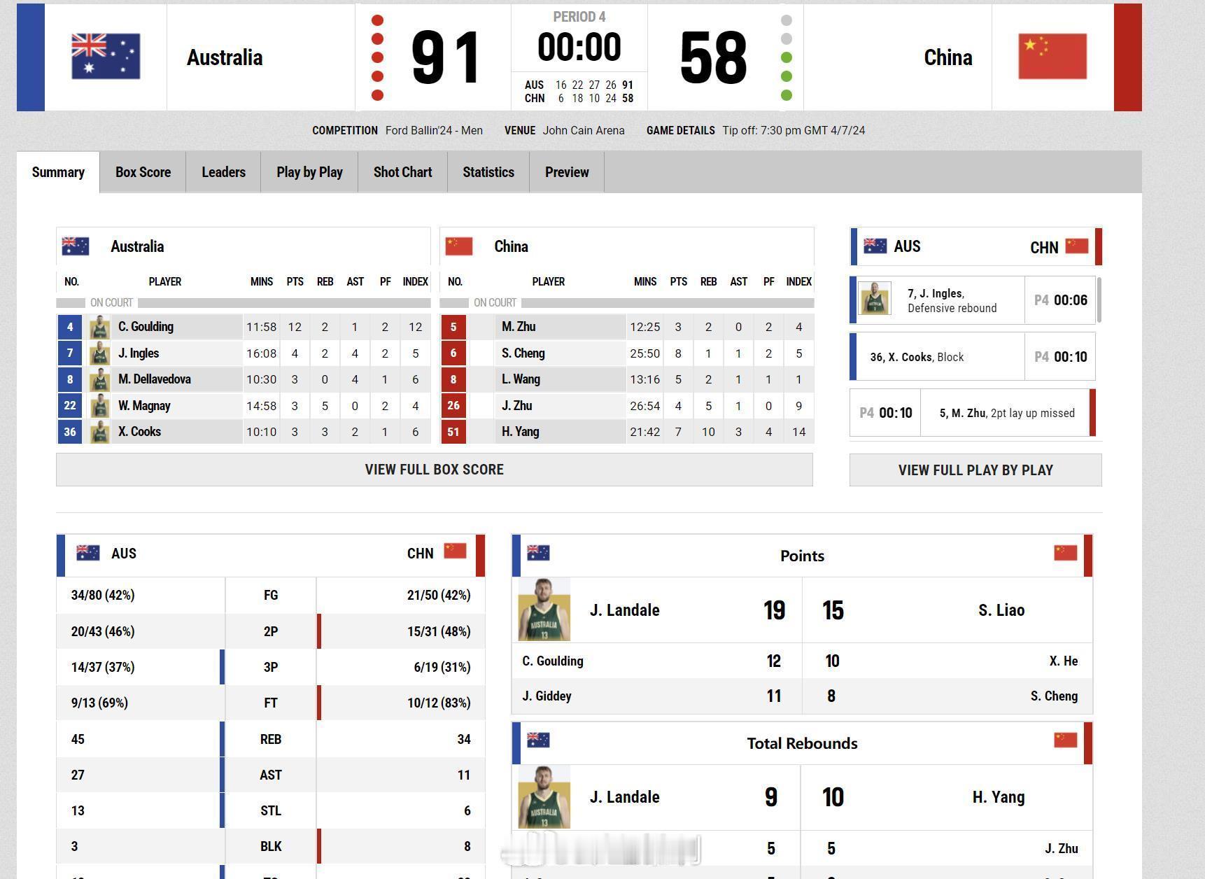Click J. Landale's photo in the Points leaders
1205x879 pixels.
(544, 610)
